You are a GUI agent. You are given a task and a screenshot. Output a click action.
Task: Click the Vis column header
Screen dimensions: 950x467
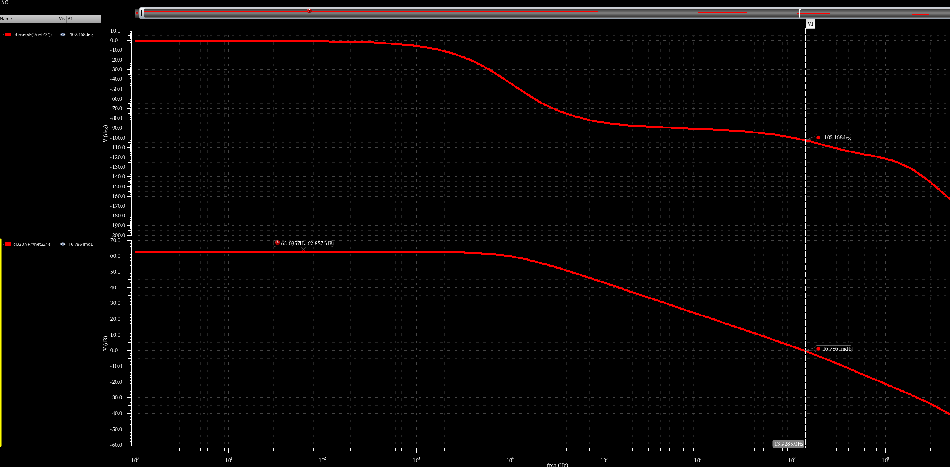[62, 19]
